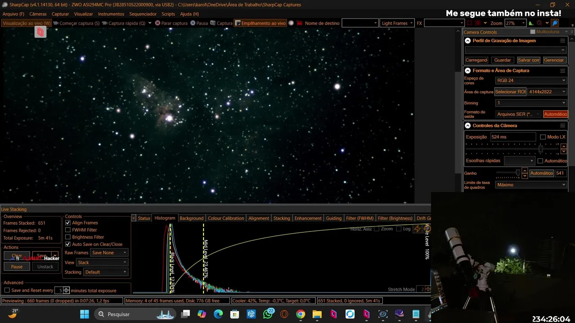Screen dimensions: 575x323
Task: Toggle Multicoluna checkbox
Action: pyautogui.click(x=533, y=32)
